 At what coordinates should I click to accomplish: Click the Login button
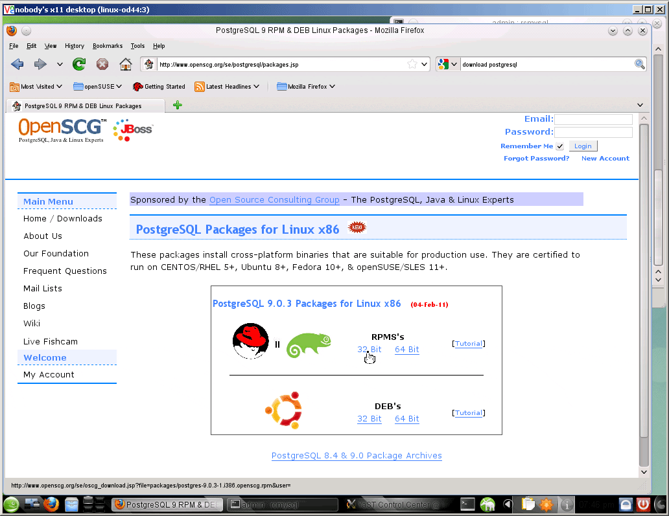(x=583, y=146)
